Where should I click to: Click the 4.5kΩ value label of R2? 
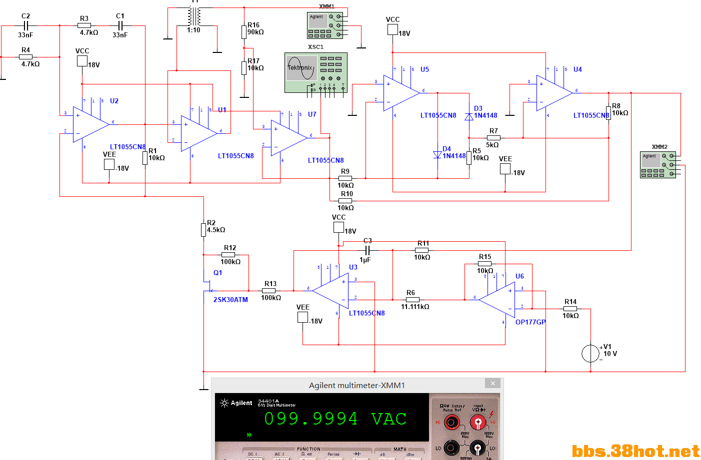point(216,230)
